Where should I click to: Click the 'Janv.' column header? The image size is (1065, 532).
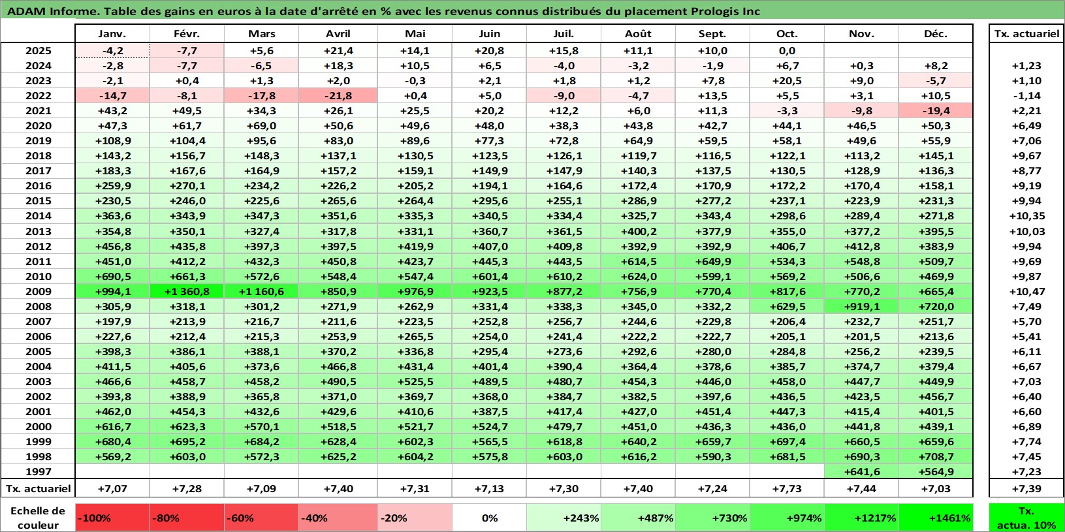113,34
